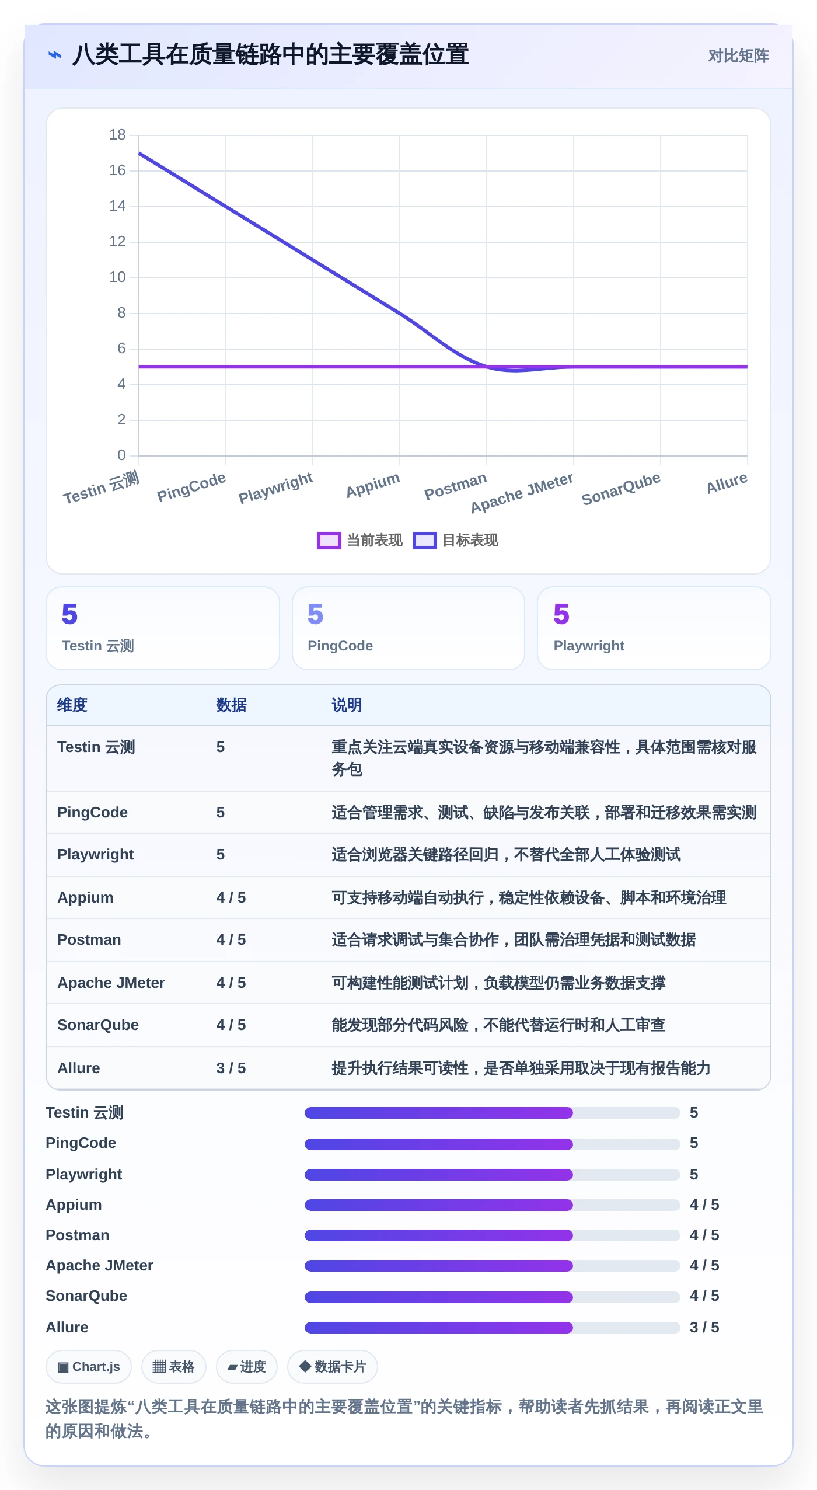Screen dimensions: 817x1490
Task: Open the PingCode stat card
Action: (408, 628)
